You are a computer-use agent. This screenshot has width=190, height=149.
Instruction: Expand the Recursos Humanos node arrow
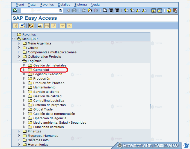(x=19, y=136)
